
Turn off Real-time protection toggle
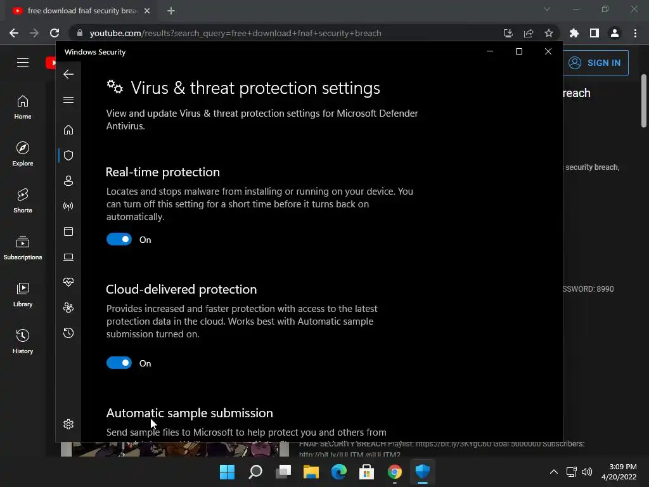pyautogui.click(x=119, y=239)
